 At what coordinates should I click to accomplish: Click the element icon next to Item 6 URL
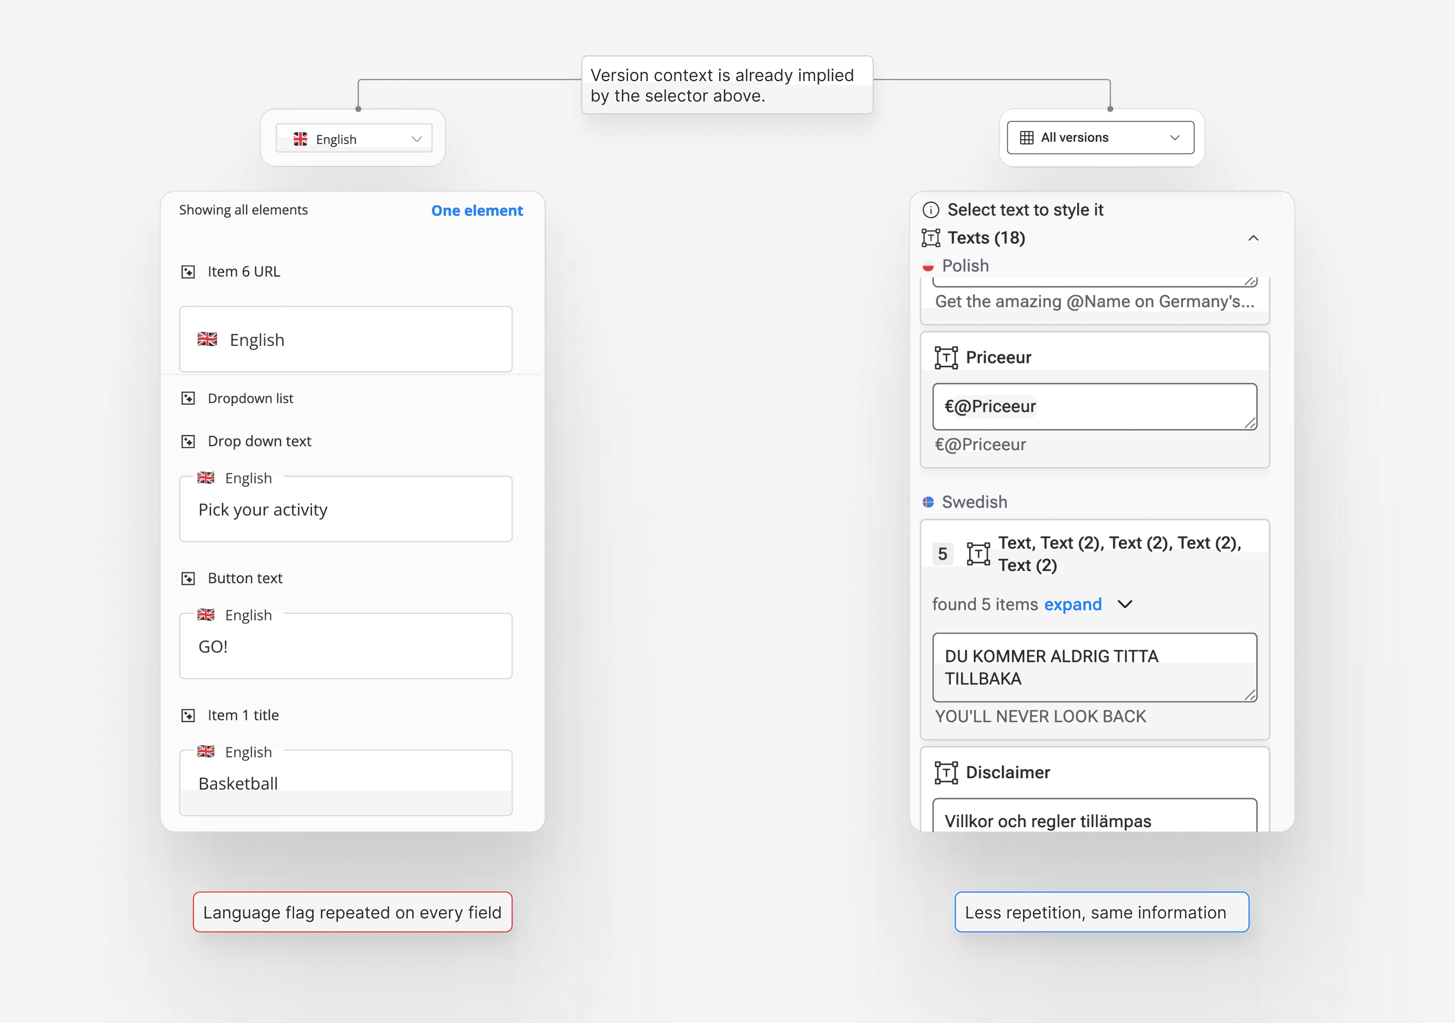coord(188,272)
